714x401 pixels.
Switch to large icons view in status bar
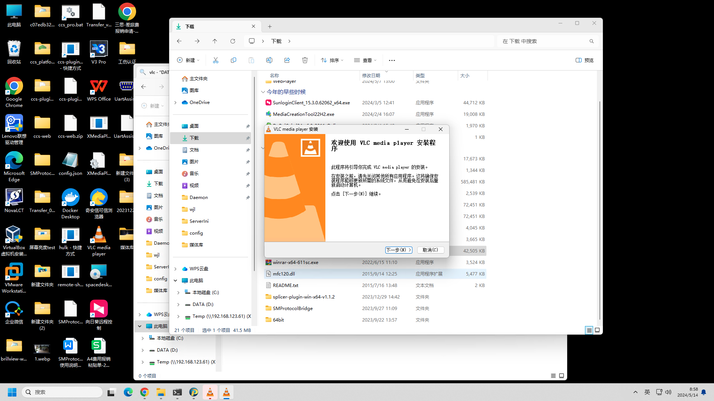pos(597,330)
